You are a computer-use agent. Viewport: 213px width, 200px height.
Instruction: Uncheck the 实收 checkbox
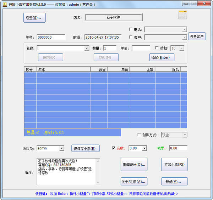click(x=114, y=148)
